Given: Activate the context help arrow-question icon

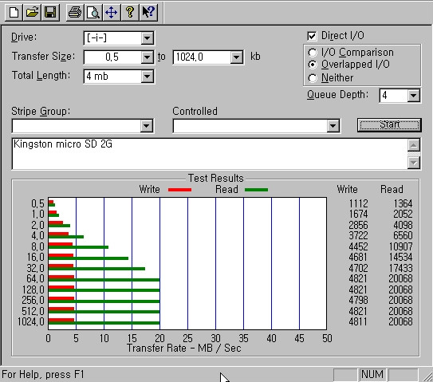Looking at the screenshot, I should click(x=148, y=13).
